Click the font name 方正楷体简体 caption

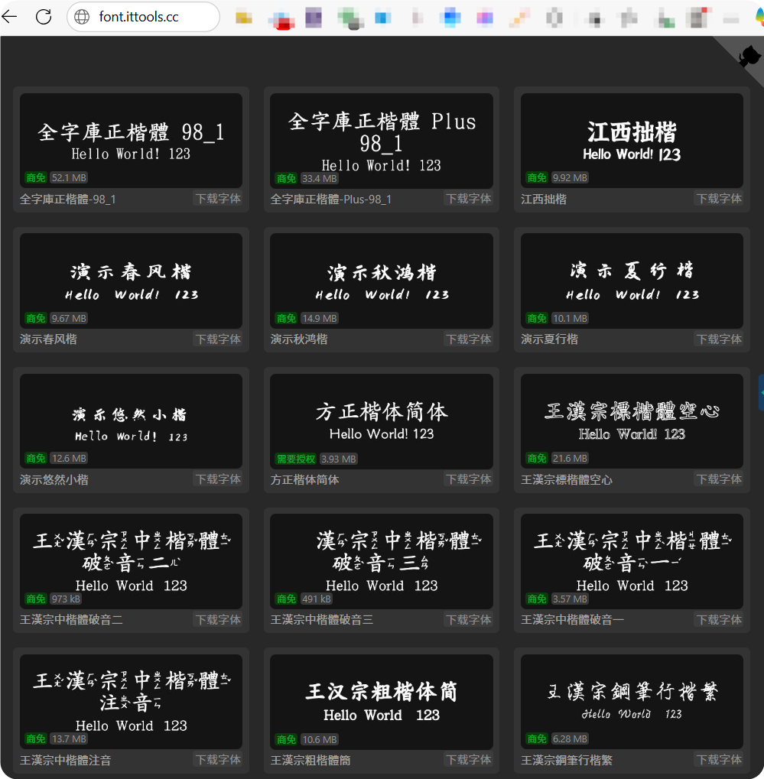click(x=304, y=480)
